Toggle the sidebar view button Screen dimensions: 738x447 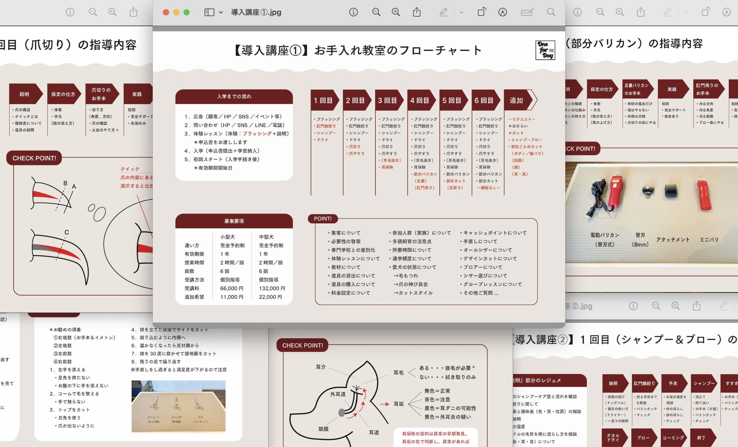pos(209,12)
